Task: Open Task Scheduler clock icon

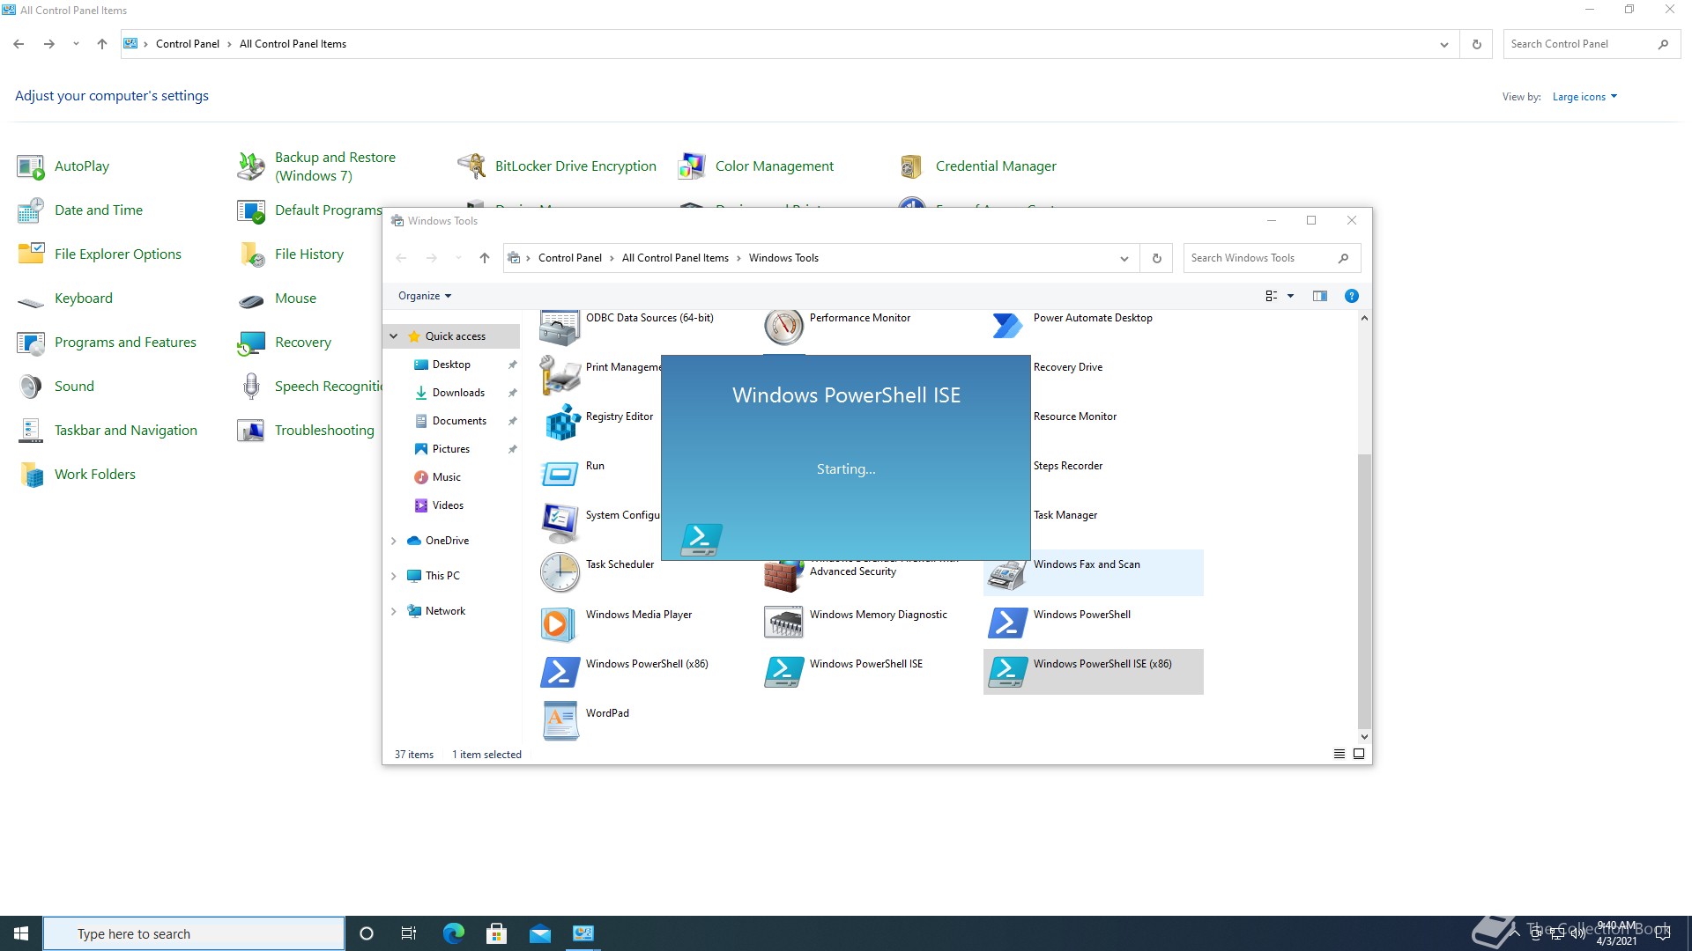Action: pos(560,572)
